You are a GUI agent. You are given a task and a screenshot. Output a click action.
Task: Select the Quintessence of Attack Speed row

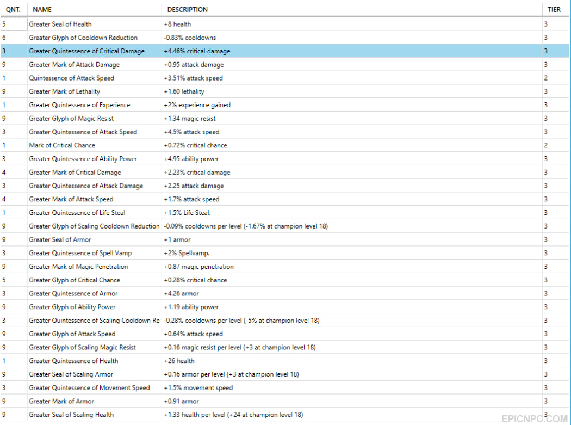tap(284, 78)
